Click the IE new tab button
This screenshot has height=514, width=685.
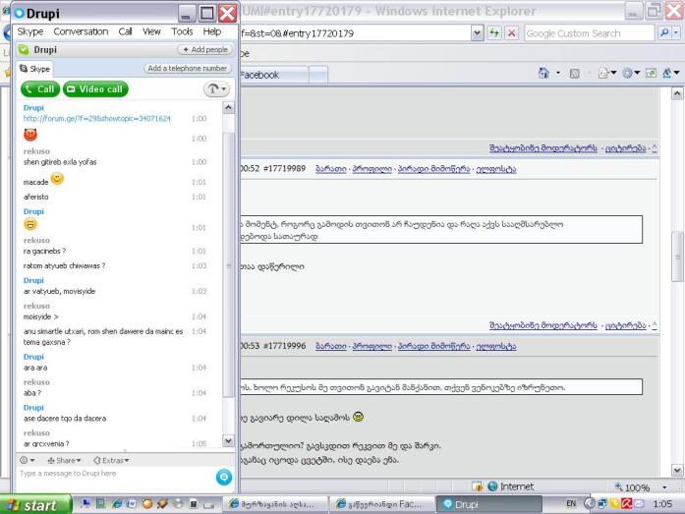pos(318,75)
